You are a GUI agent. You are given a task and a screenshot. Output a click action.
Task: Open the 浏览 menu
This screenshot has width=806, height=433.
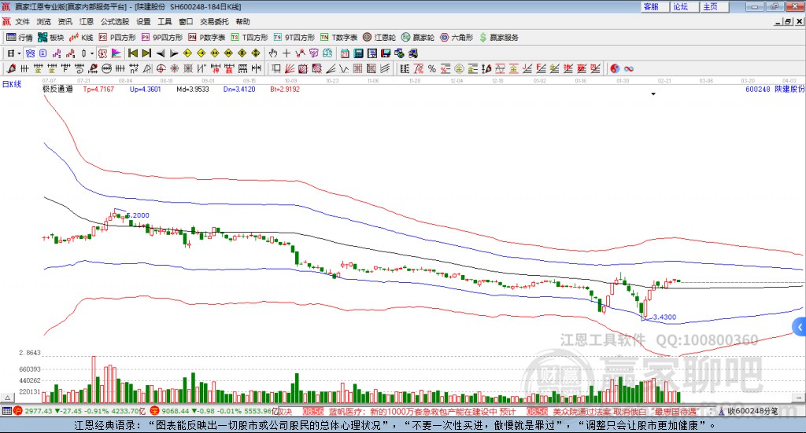[44, 21]
